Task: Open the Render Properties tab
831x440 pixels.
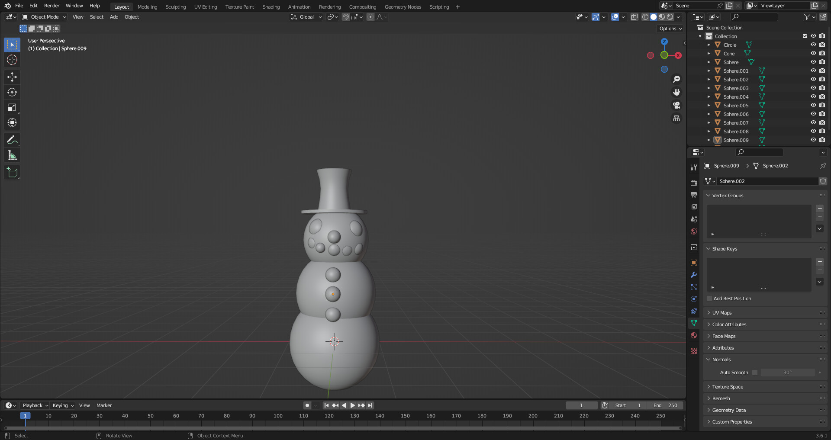Action: coord(694,183)
